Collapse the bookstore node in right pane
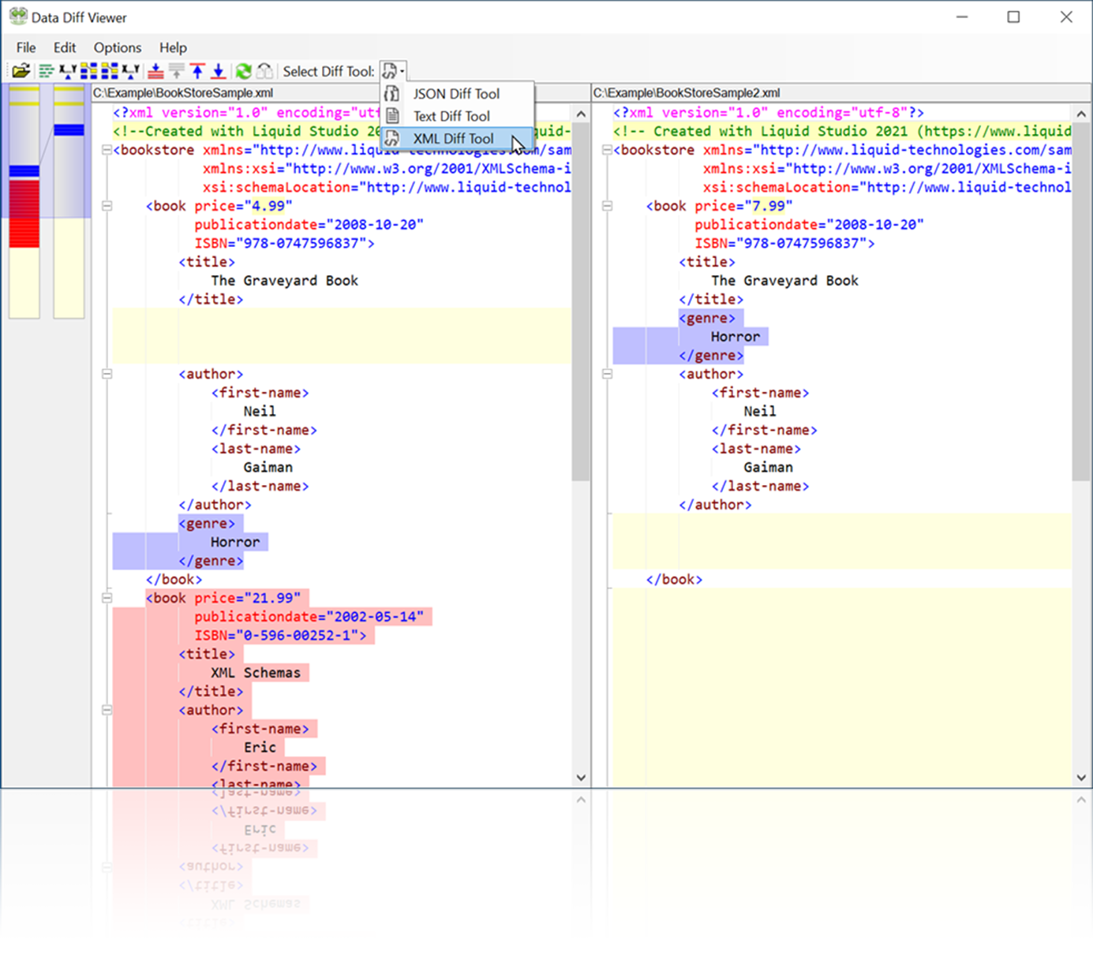1093x978 pixels. click(607, 150)
